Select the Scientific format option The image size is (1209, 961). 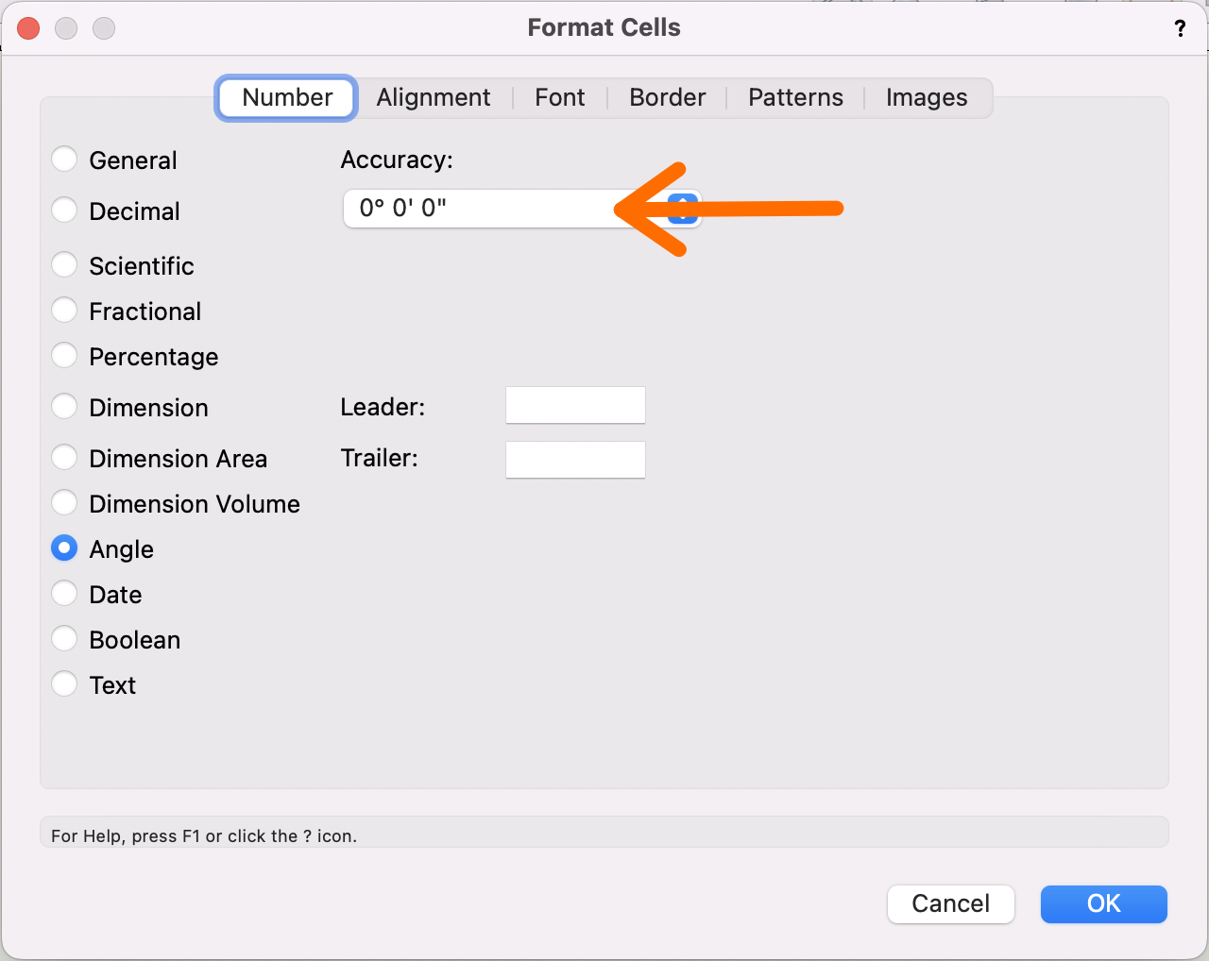point(64,265)
